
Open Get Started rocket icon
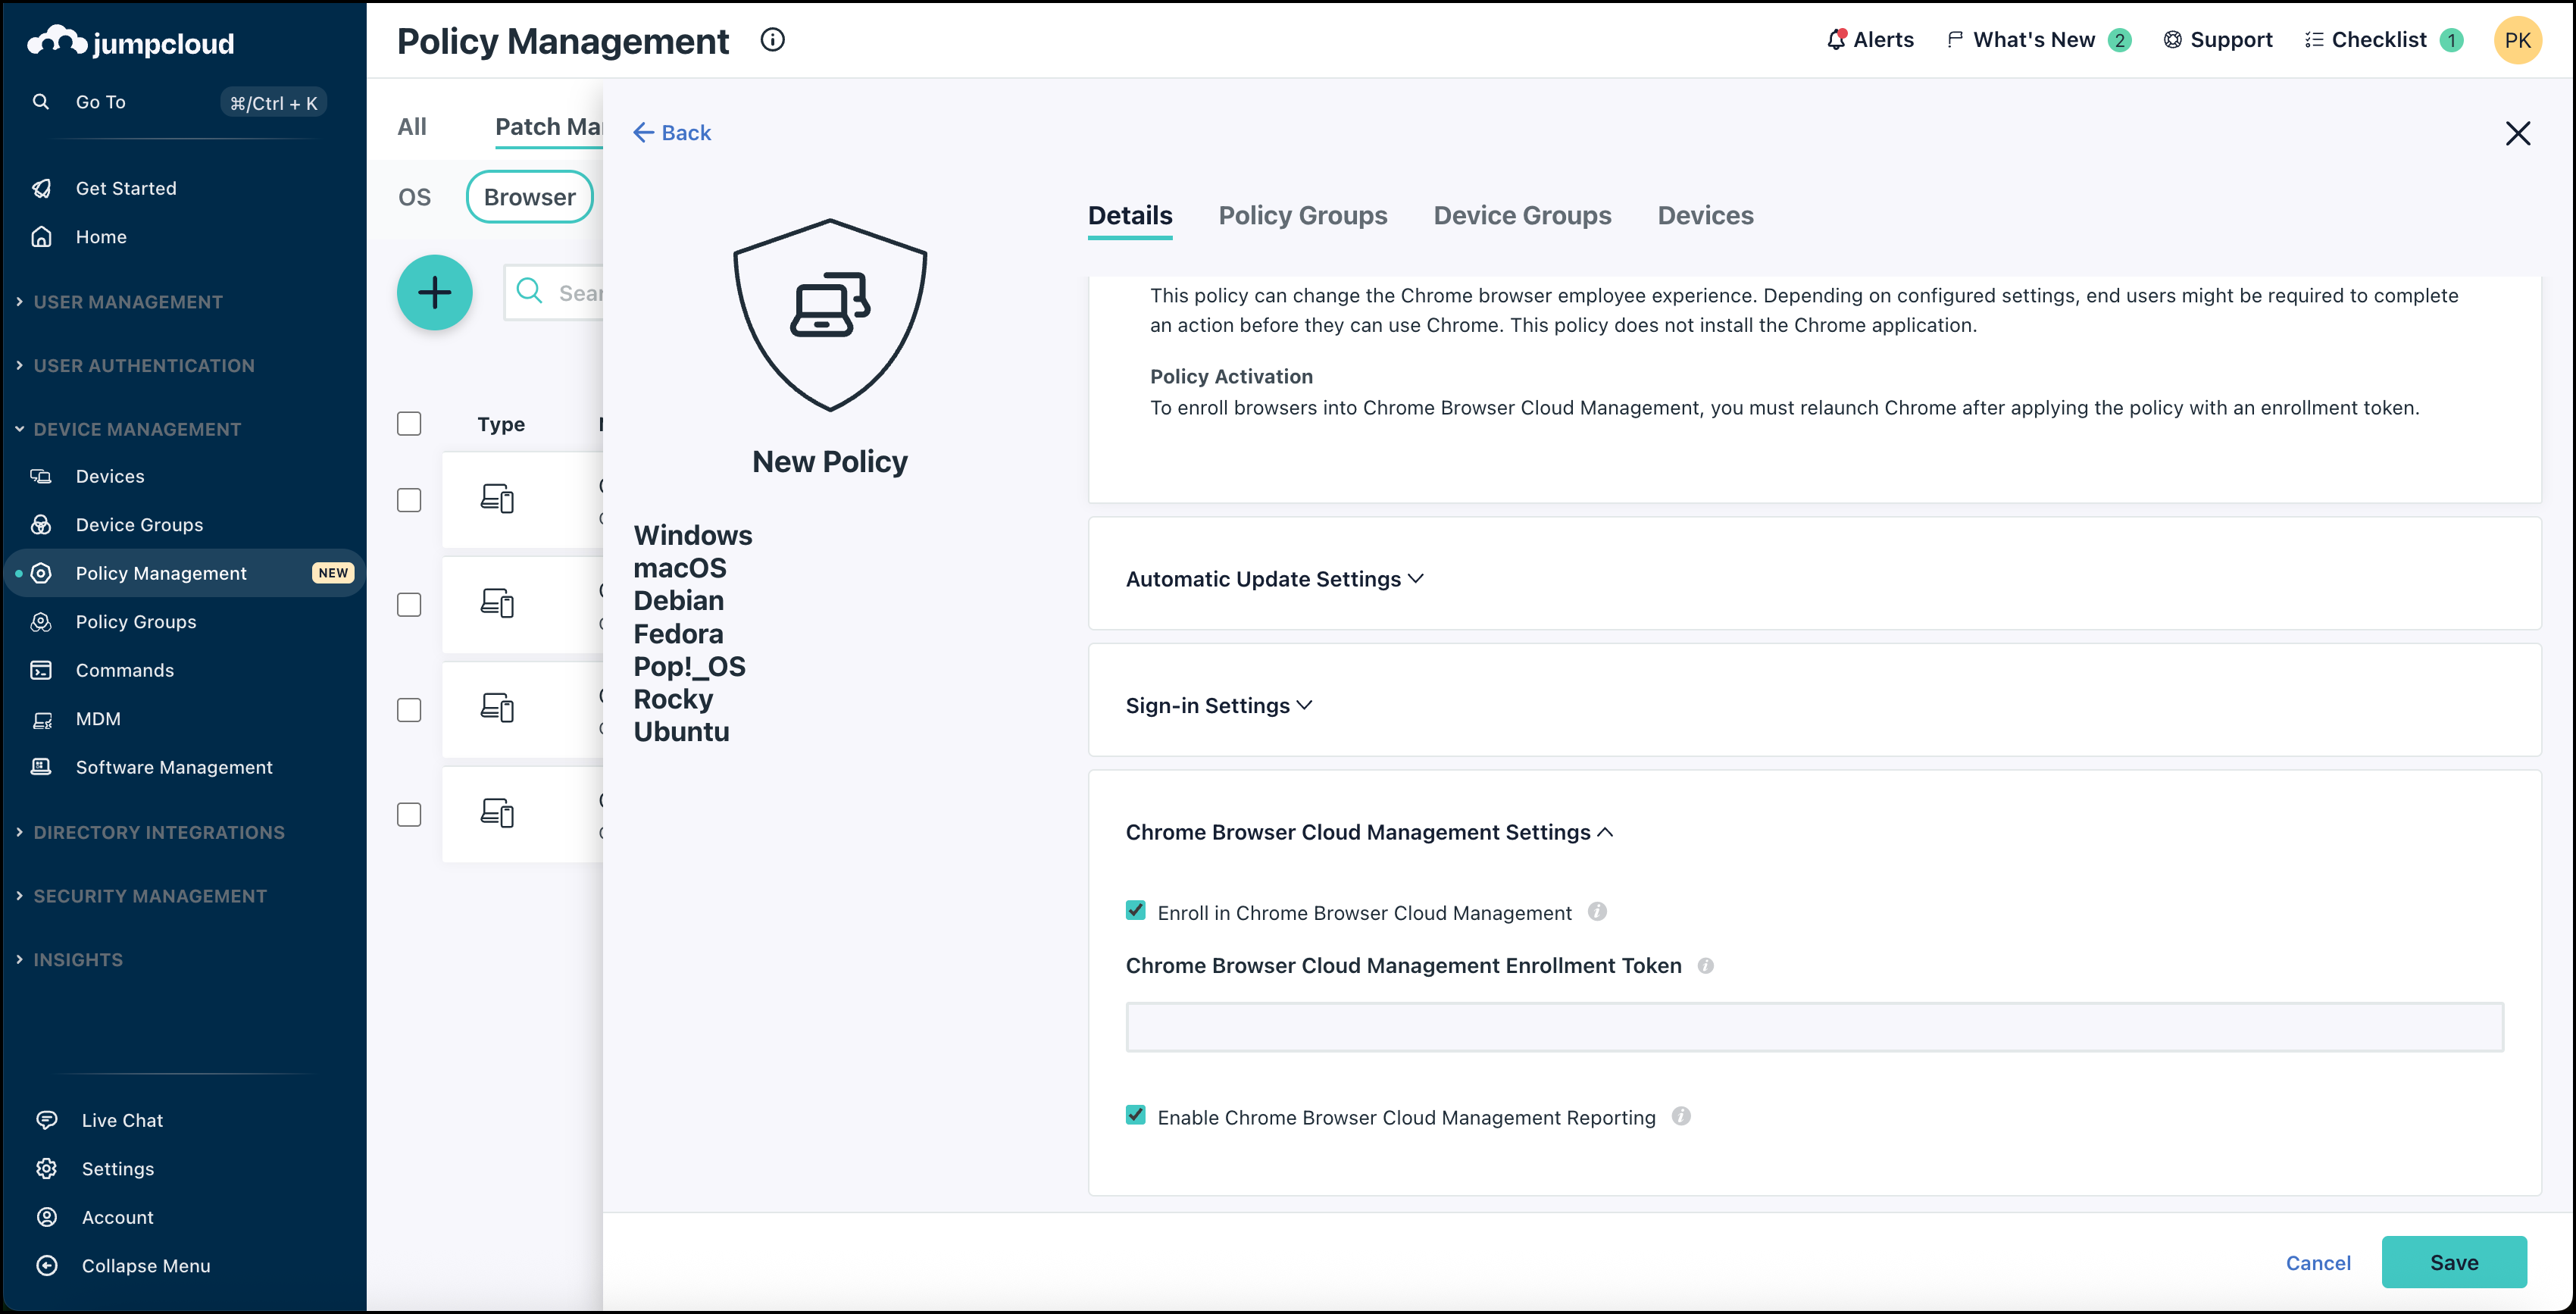[x=42, y=188]
